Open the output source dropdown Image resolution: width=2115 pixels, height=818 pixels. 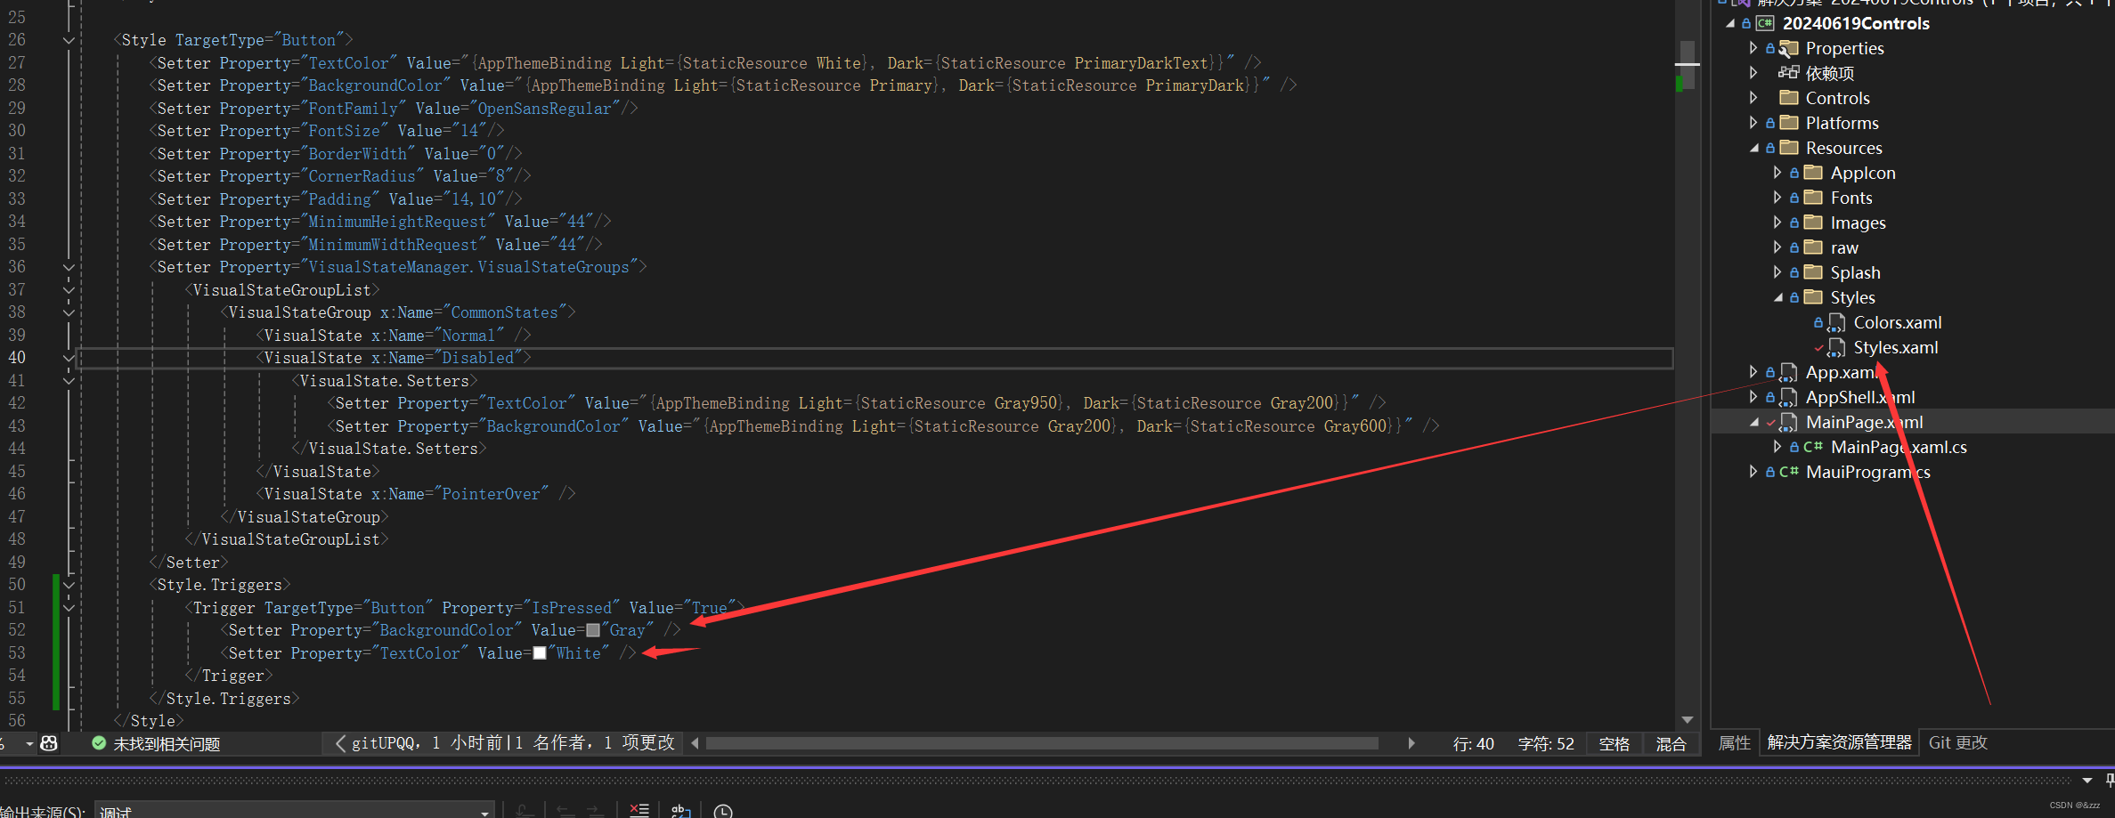pos(484,812)
